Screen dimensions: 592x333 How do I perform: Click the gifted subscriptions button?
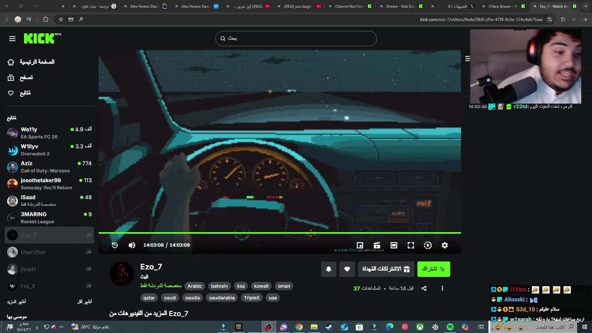(386, 269)
